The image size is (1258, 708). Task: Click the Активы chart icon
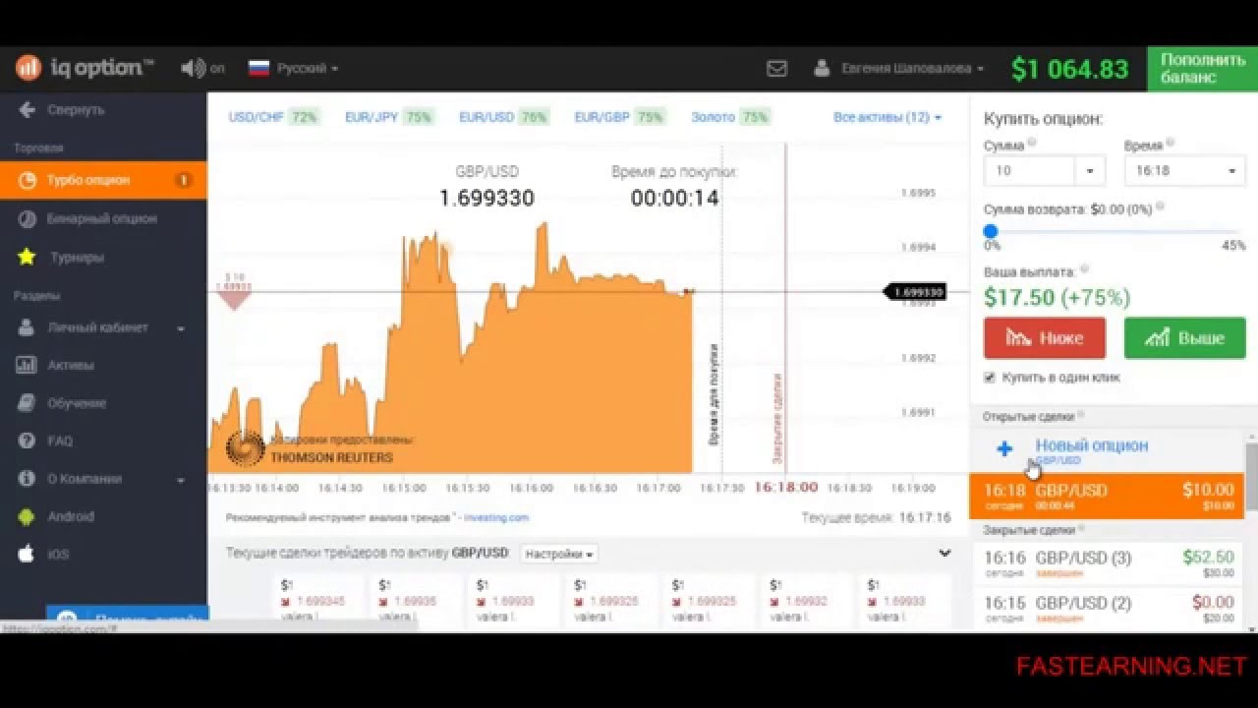point(28,365)
